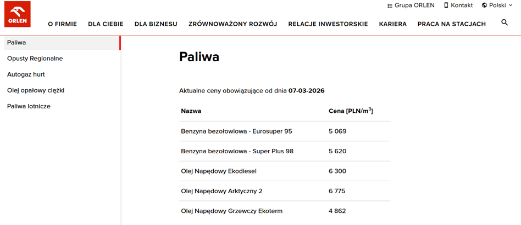Click the ORLEN logo
Screen dimensions: 521x225
[x=18, y=14]
